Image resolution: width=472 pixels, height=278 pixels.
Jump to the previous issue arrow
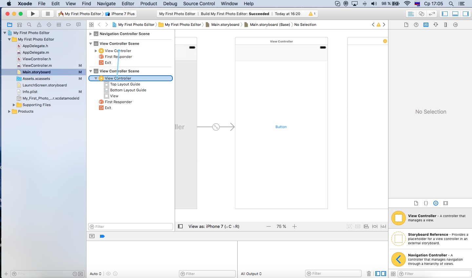373,25
